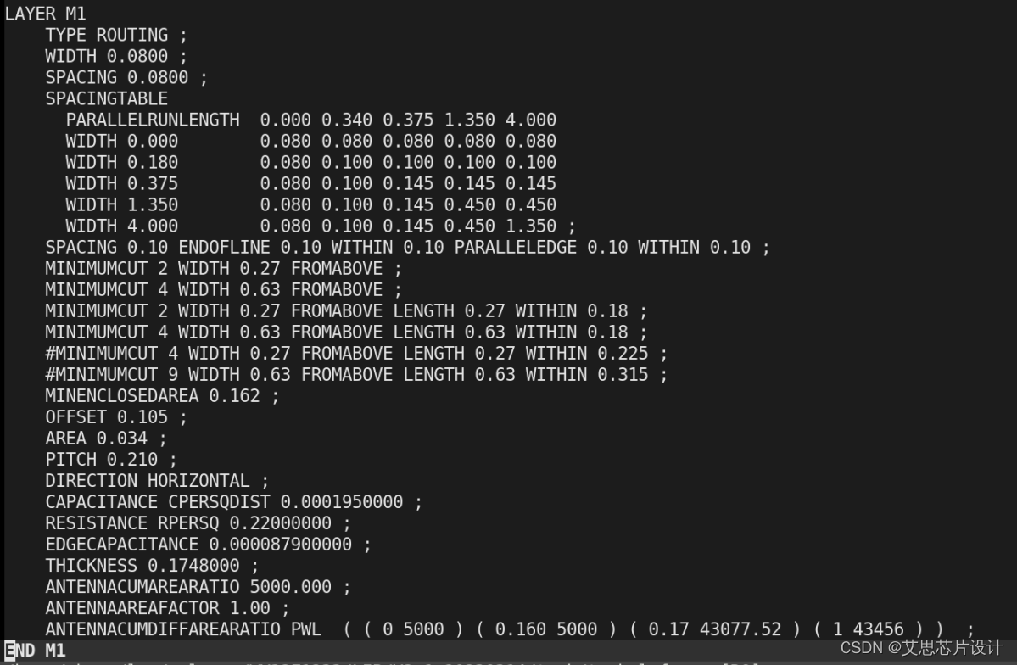The image size is (1017, 665).
Task: Click the 1.350 value ending spacing table
Action: click(x=530, y=226)
